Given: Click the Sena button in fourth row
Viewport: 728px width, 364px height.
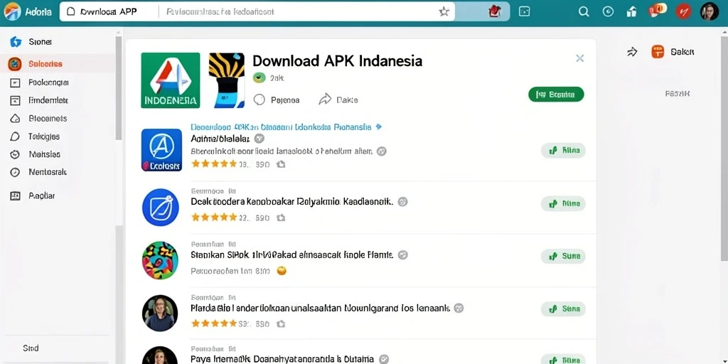Looking at the screenshot, I should pos(563,309).
